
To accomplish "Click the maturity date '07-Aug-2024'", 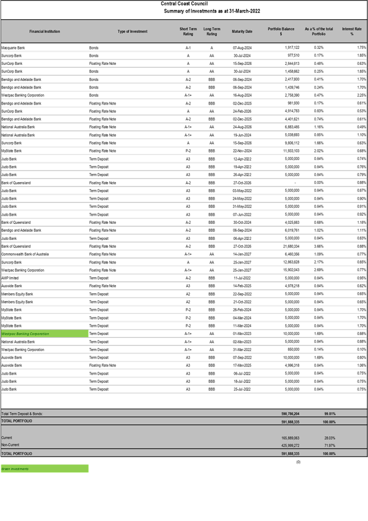I will (242, 48).
